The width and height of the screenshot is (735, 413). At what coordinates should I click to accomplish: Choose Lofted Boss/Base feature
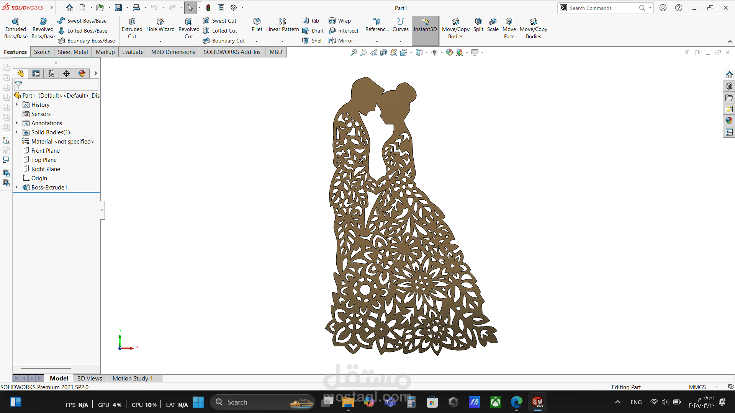pyautogui.click(x=83, y=31)
